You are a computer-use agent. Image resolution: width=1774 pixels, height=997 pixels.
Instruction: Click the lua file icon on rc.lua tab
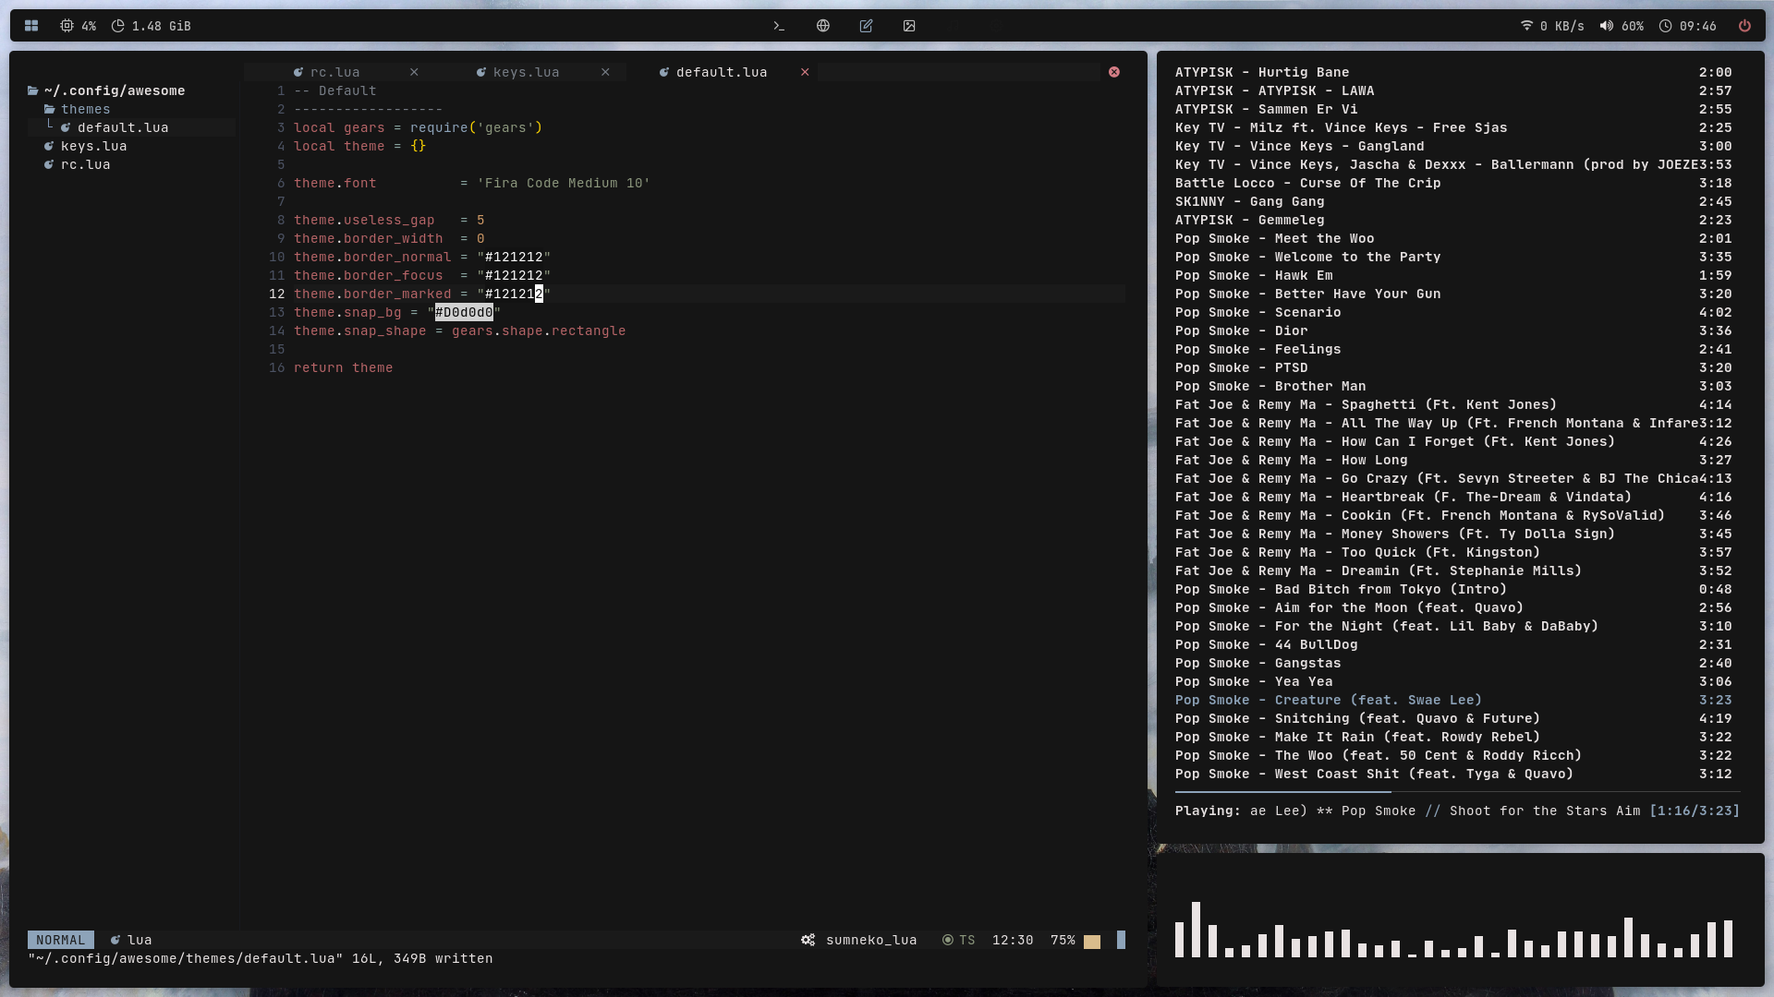pos(298,72)
